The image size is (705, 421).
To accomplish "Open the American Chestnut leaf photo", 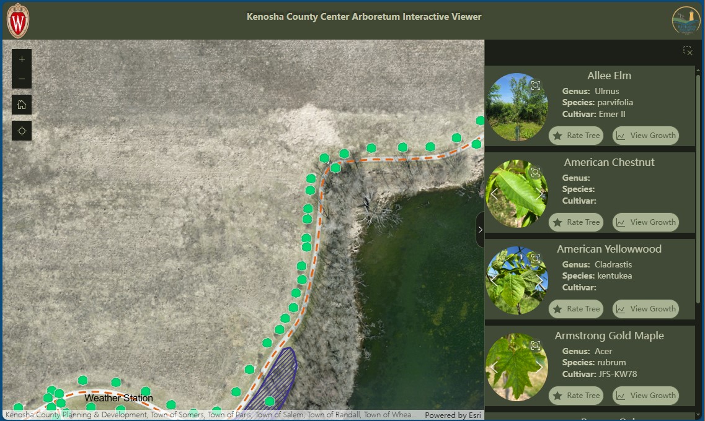I will pos(517,193).
